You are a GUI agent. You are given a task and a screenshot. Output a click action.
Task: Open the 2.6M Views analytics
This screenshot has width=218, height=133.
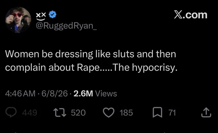pos(95,93)
